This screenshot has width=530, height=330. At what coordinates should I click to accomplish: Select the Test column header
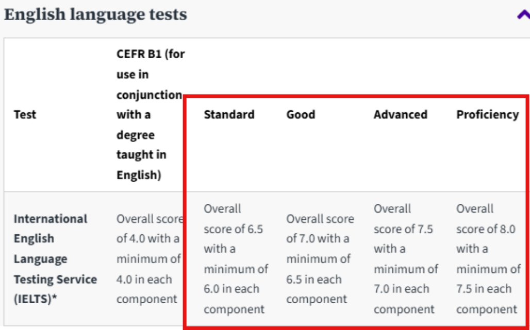point(25,114)
